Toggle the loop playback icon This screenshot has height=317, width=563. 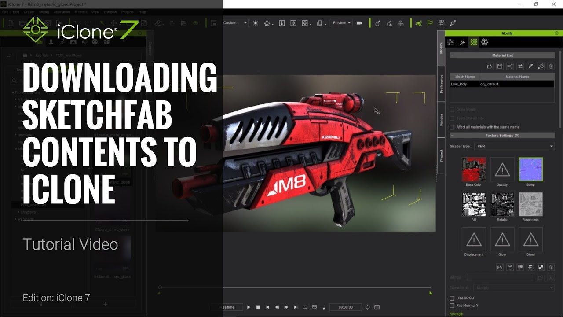click(x=305, y=307)
